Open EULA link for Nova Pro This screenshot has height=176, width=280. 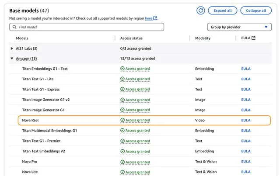tap(246, 162)
